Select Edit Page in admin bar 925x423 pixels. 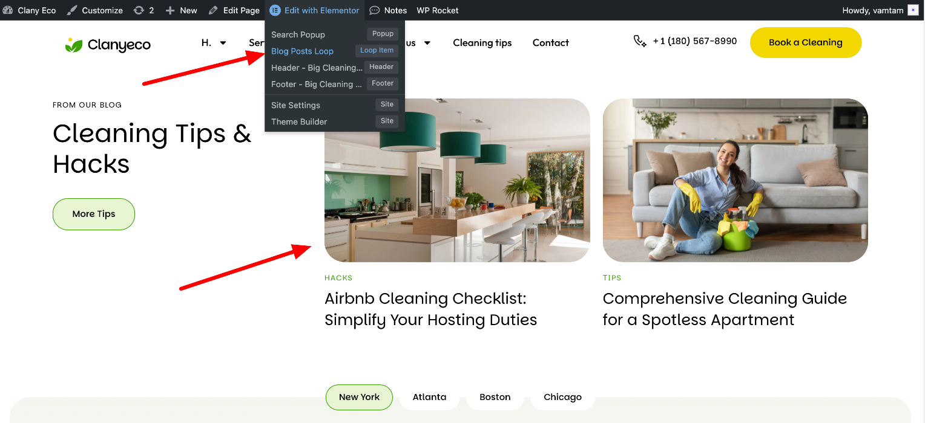point(234,10)
